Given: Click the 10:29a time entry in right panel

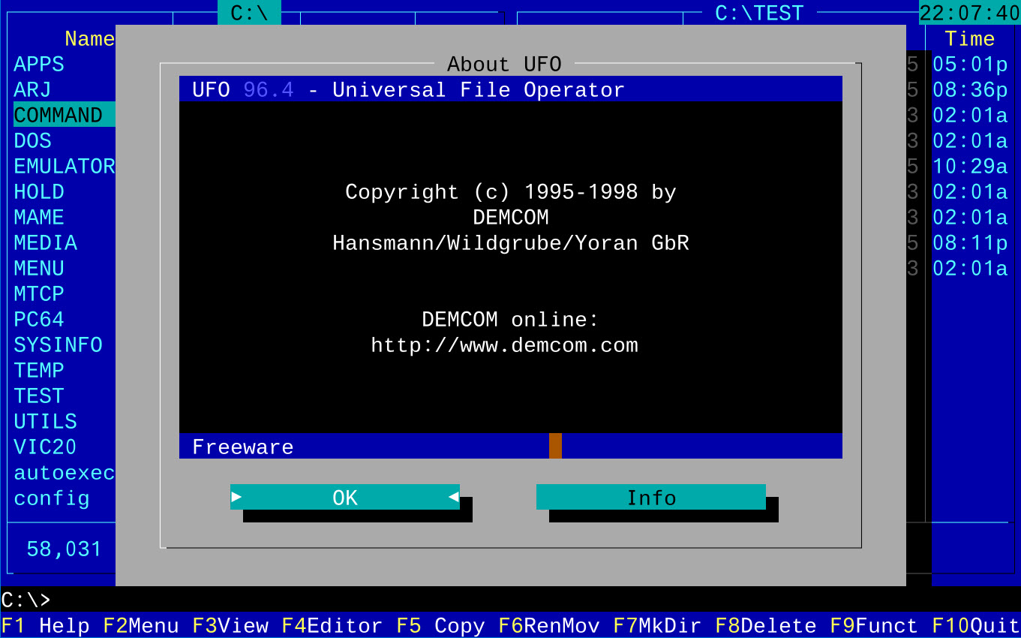Looking at the screenshot, I should tap(969, 166).
